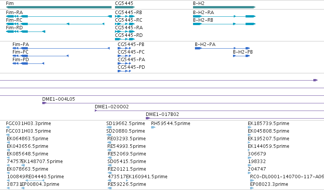Select the RE04440.5prime EST arrow line

coord(35,180)
